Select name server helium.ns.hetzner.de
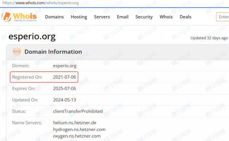This screenshot has height=141, width=229. [75, 123]
